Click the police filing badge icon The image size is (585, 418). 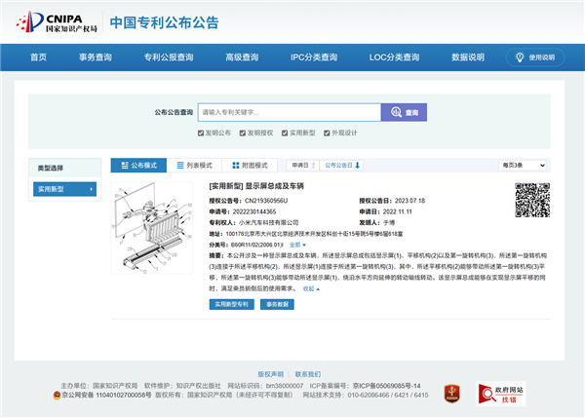(x=57, y=396)
